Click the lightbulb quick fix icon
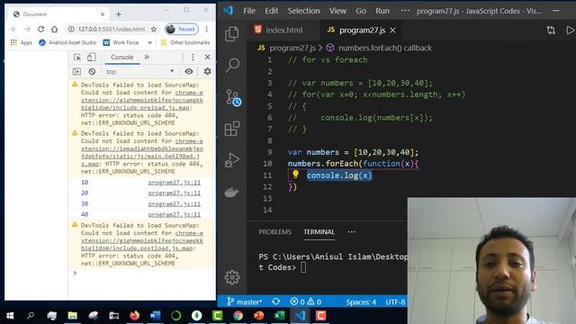The height and width of the screenshot is (324, 576). pyautogui.click(x=295, y=175)
